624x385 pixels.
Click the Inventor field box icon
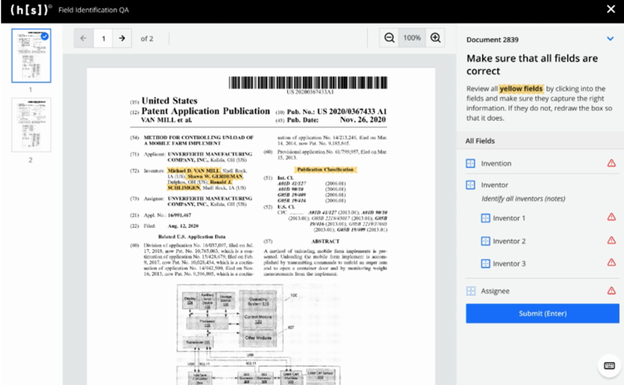470,185
